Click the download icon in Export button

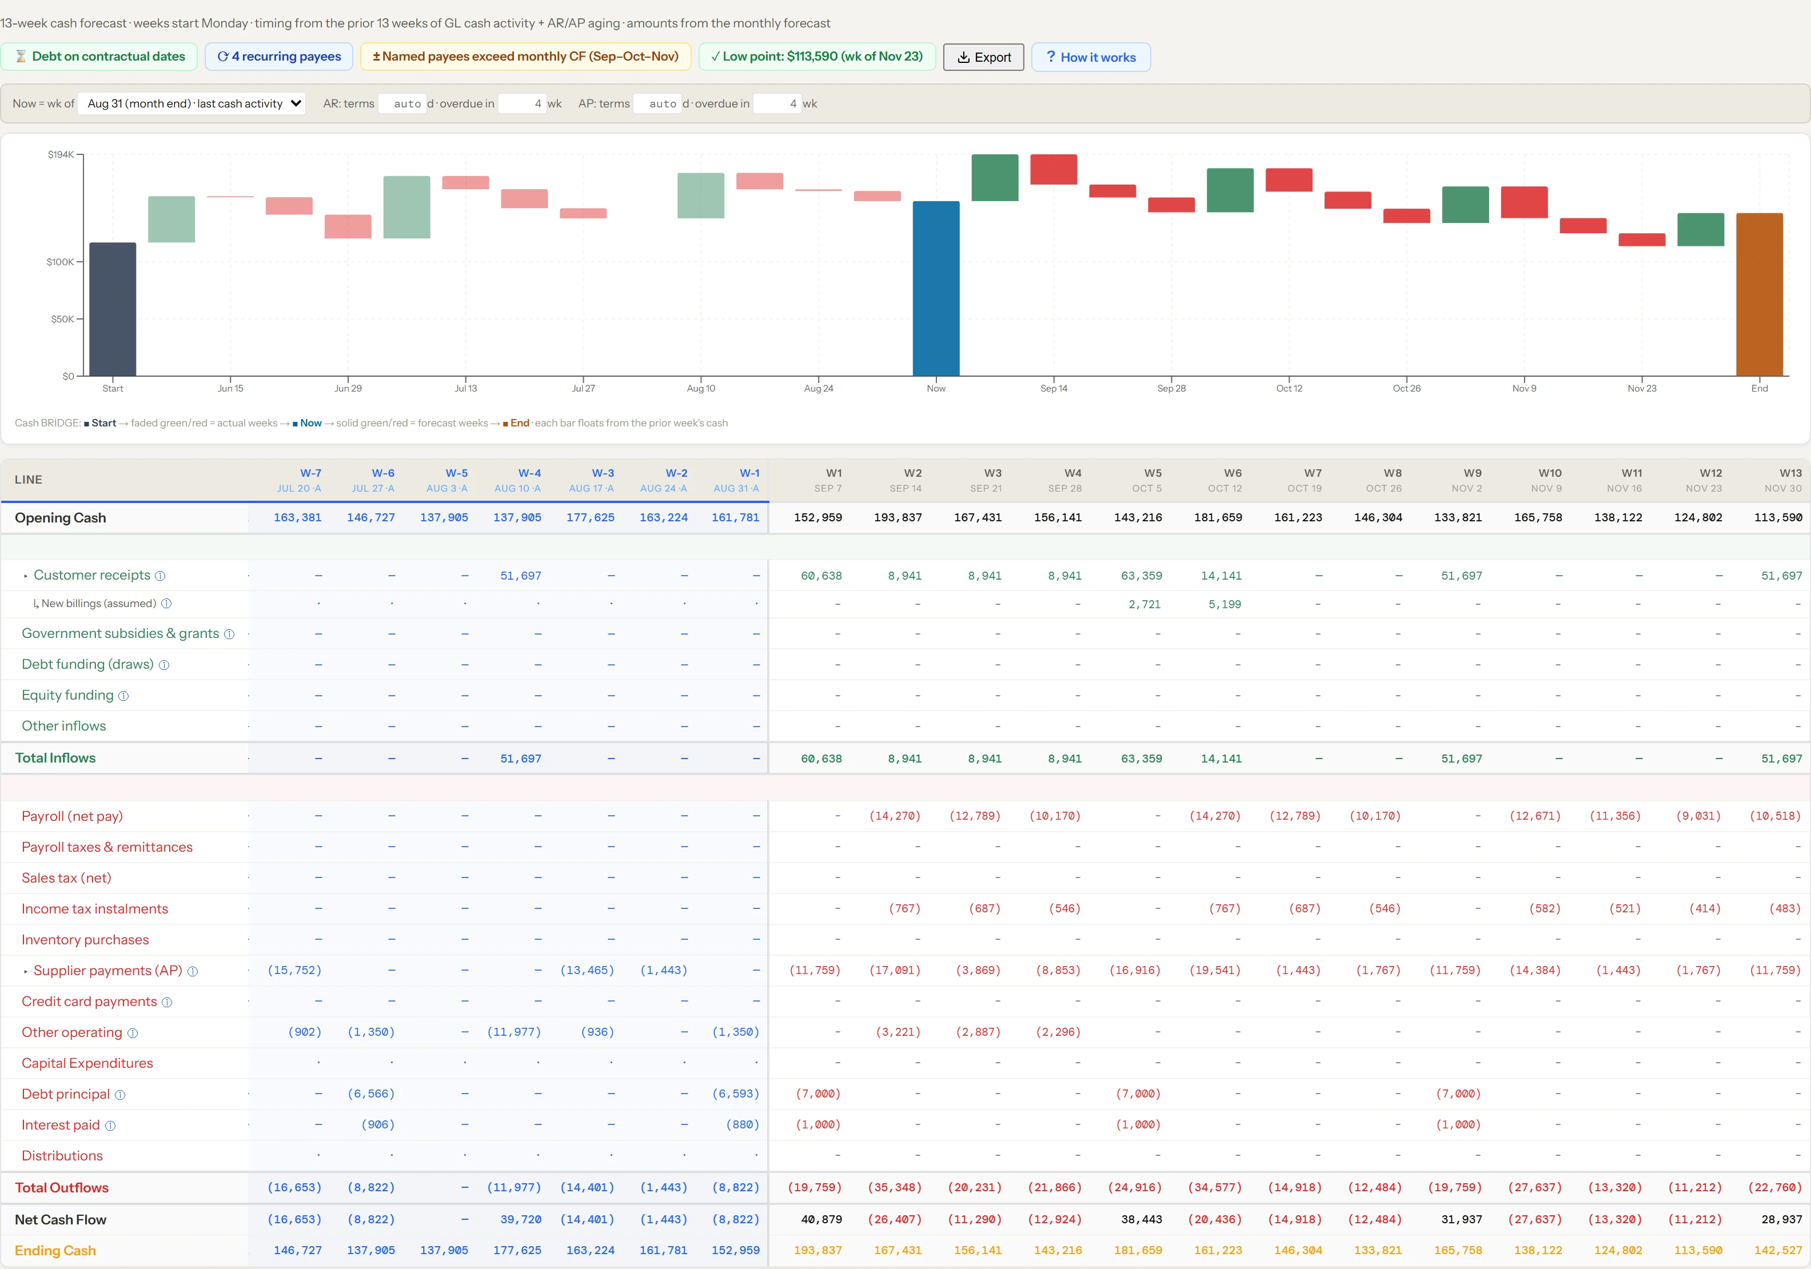tap(963, 57)
